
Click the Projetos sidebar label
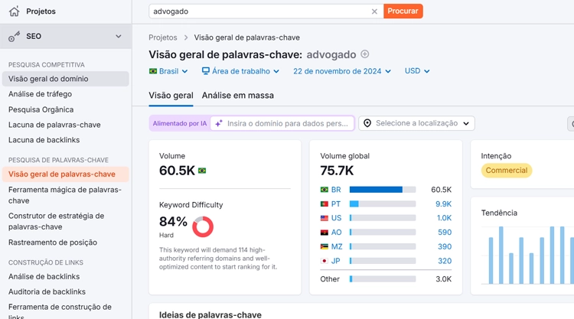click(x=41, y=11)
